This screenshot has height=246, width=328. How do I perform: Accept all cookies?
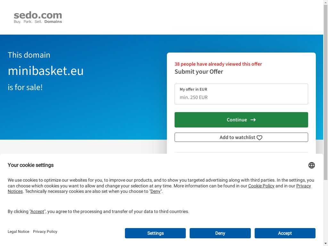click(285, 233)
